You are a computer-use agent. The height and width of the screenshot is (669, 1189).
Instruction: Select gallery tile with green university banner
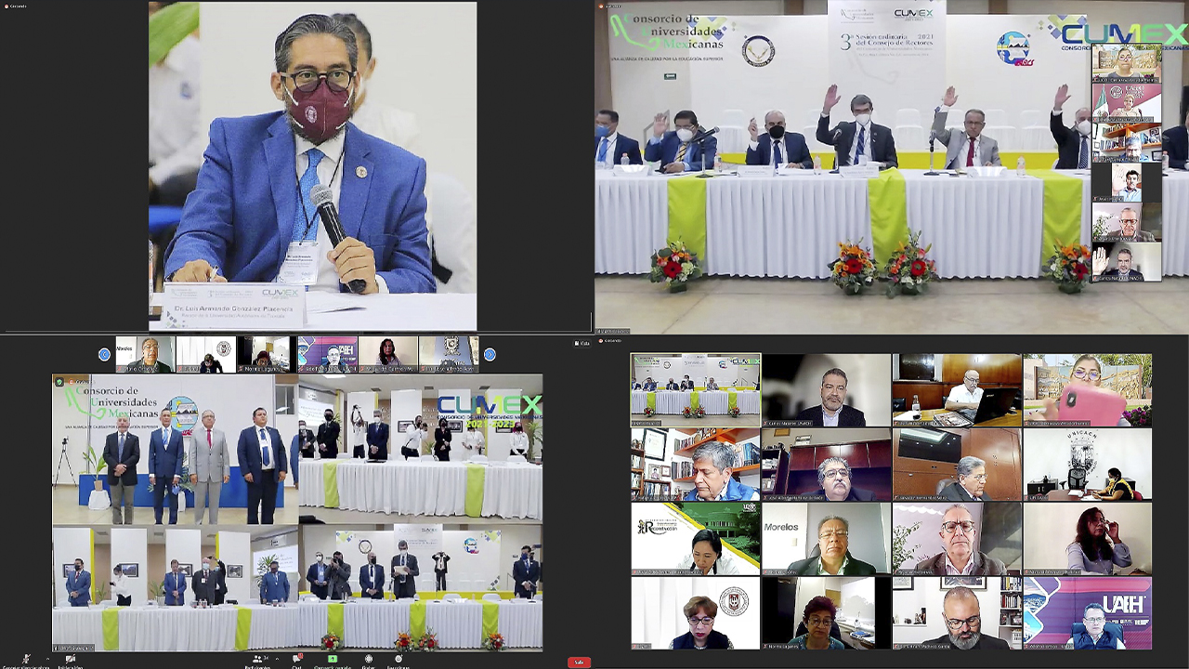coord(696,539)
